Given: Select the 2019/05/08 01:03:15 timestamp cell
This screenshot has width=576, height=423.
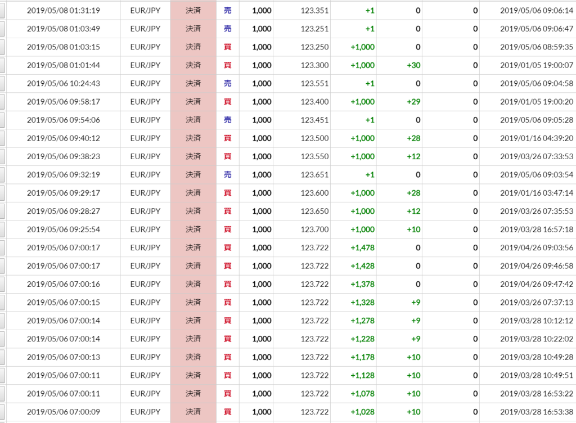Looking at the screenshot, I should [x=63, y=47].
